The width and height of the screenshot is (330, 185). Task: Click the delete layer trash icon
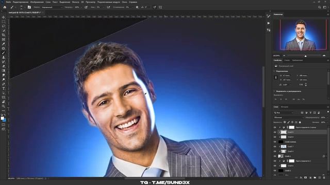[x=324, y=178]
